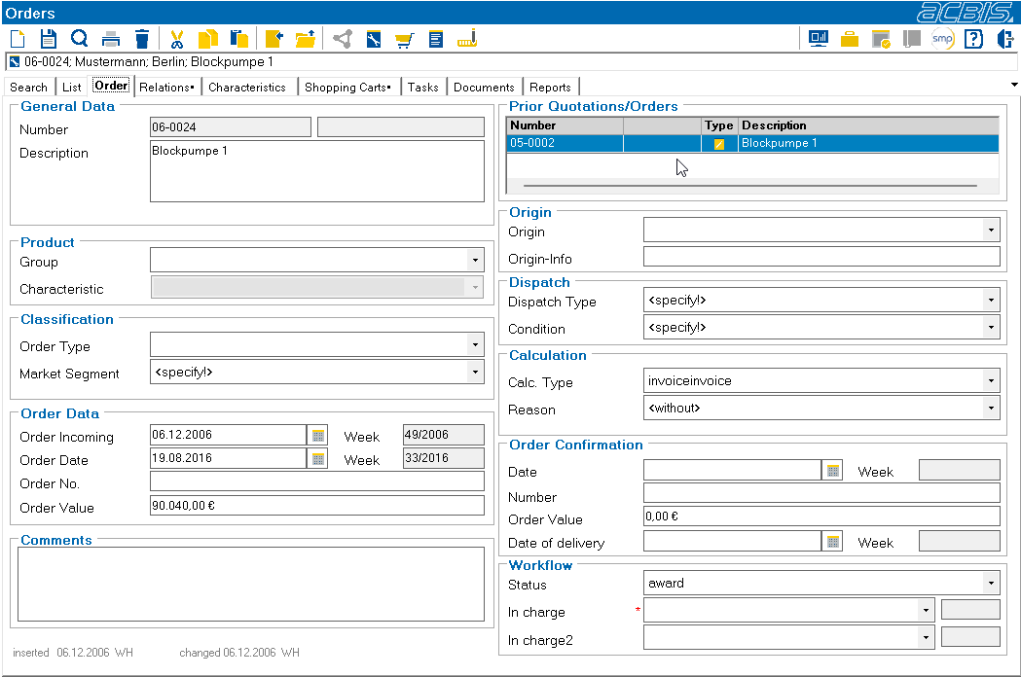Open calendar for Date of delivery
The height and width of the screenshot is (677, 1021).
(x=833, y=542)
